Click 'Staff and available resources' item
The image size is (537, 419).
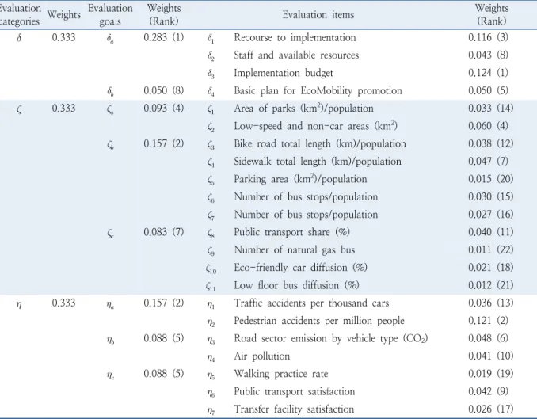tap(296, 55)
